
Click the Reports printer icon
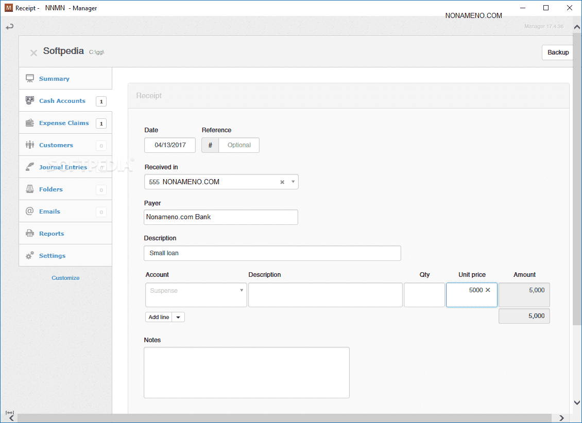pos(30,234)
